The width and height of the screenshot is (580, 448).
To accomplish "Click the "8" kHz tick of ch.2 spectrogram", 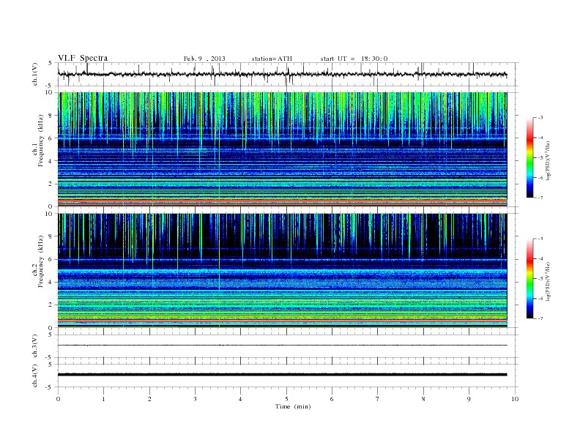I will (51, 236).
